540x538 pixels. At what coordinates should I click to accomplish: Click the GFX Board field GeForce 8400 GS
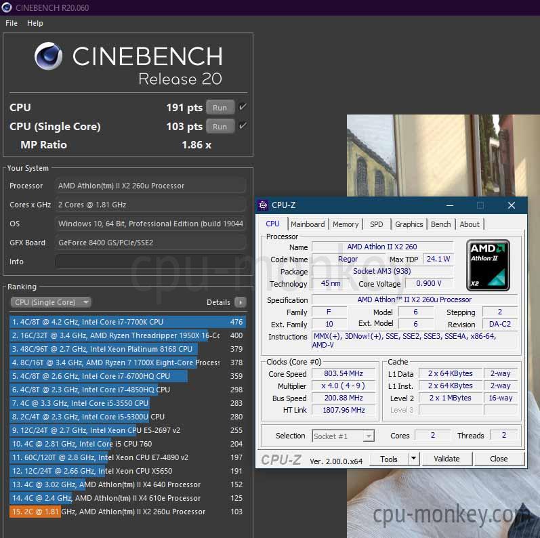(x=150, y=243)
